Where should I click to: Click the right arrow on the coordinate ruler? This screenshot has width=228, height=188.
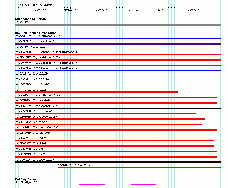(220, 8)
